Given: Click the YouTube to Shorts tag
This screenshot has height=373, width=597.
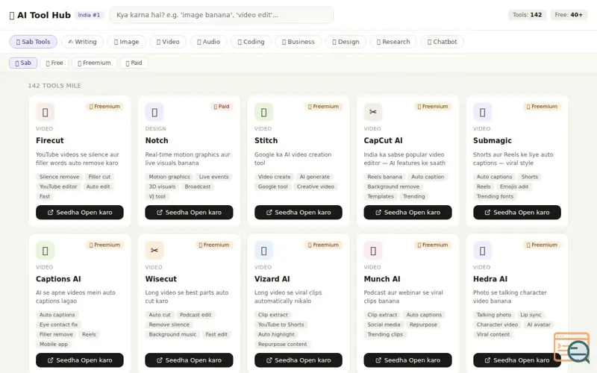Looking at the screenshot, I should pyautogui.click(x=281, y=325).
